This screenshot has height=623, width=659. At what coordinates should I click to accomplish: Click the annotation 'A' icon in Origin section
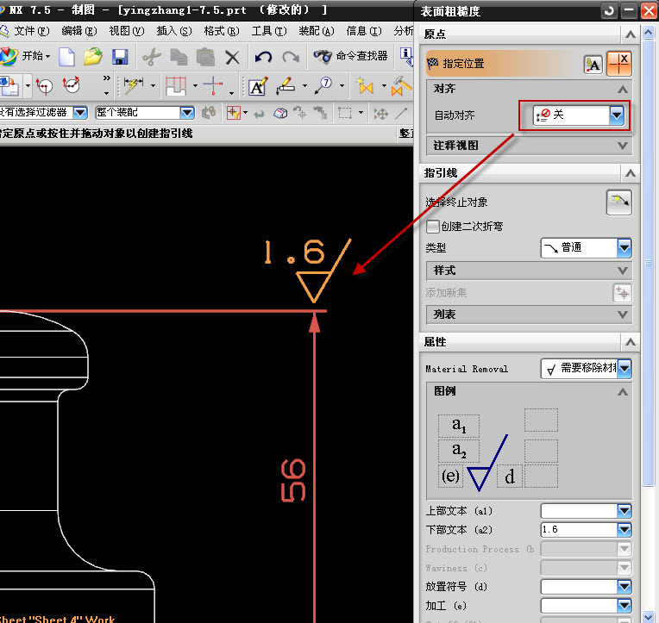point(593,65)
